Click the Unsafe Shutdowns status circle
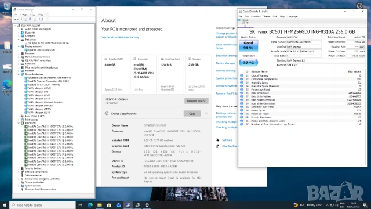Screen dimensions: 371x209 242,117
